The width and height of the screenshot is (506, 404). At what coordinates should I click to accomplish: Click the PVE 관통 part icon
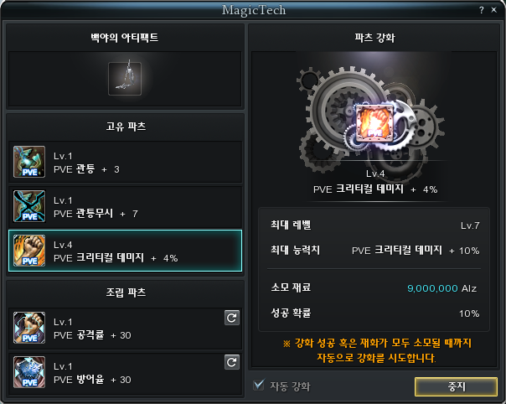pos(29,162)
